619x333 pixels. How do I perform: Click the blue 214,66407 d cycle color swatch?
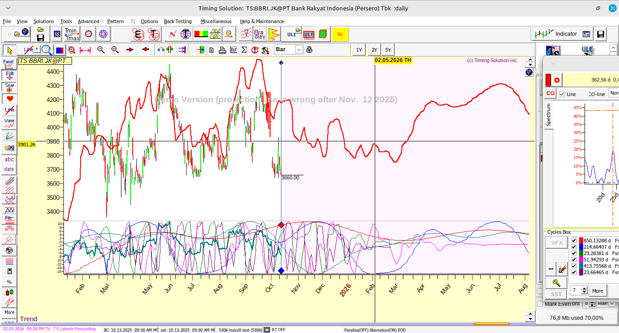[x=581, y=247]
